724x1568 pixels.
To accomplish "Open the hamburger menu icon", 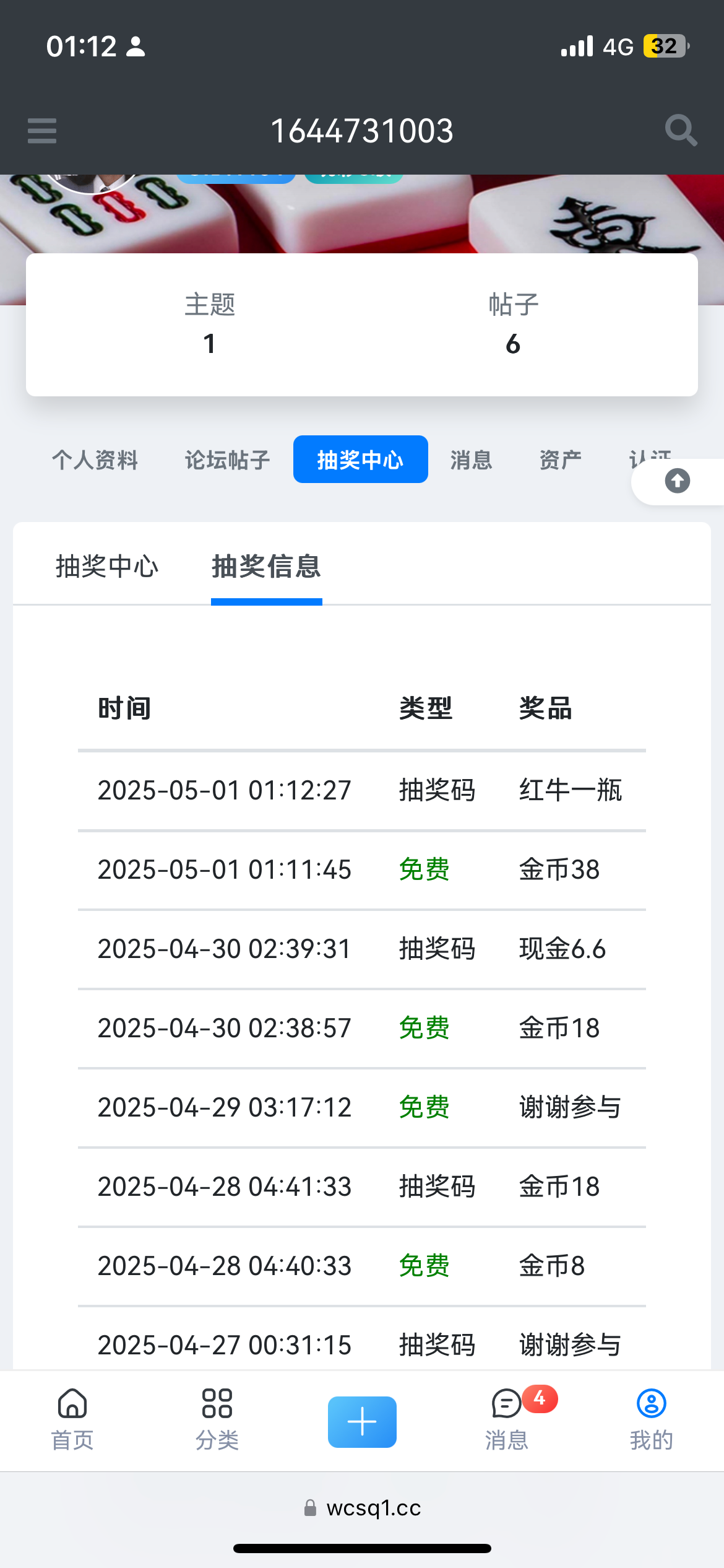I will (42, 131).
